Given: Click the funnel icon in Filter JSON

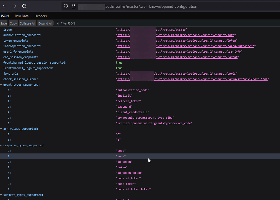Looking at the screenshot, I should (x=58, y=23).
